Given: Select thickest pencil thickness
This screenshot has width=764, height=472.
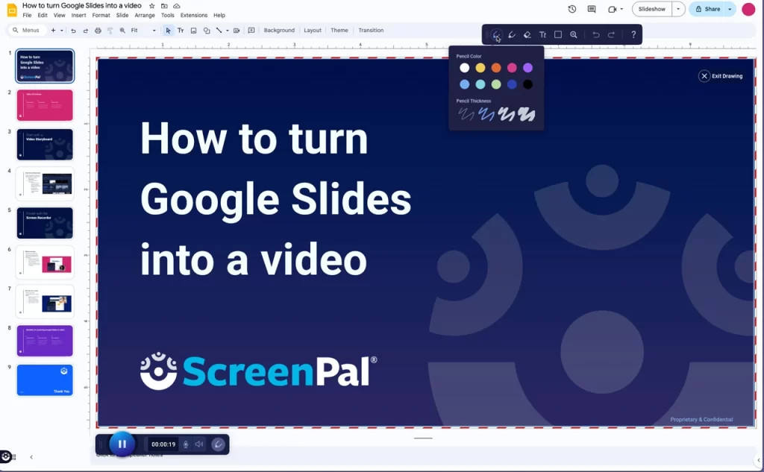Looking at the screenshot, I should (526, 114).
